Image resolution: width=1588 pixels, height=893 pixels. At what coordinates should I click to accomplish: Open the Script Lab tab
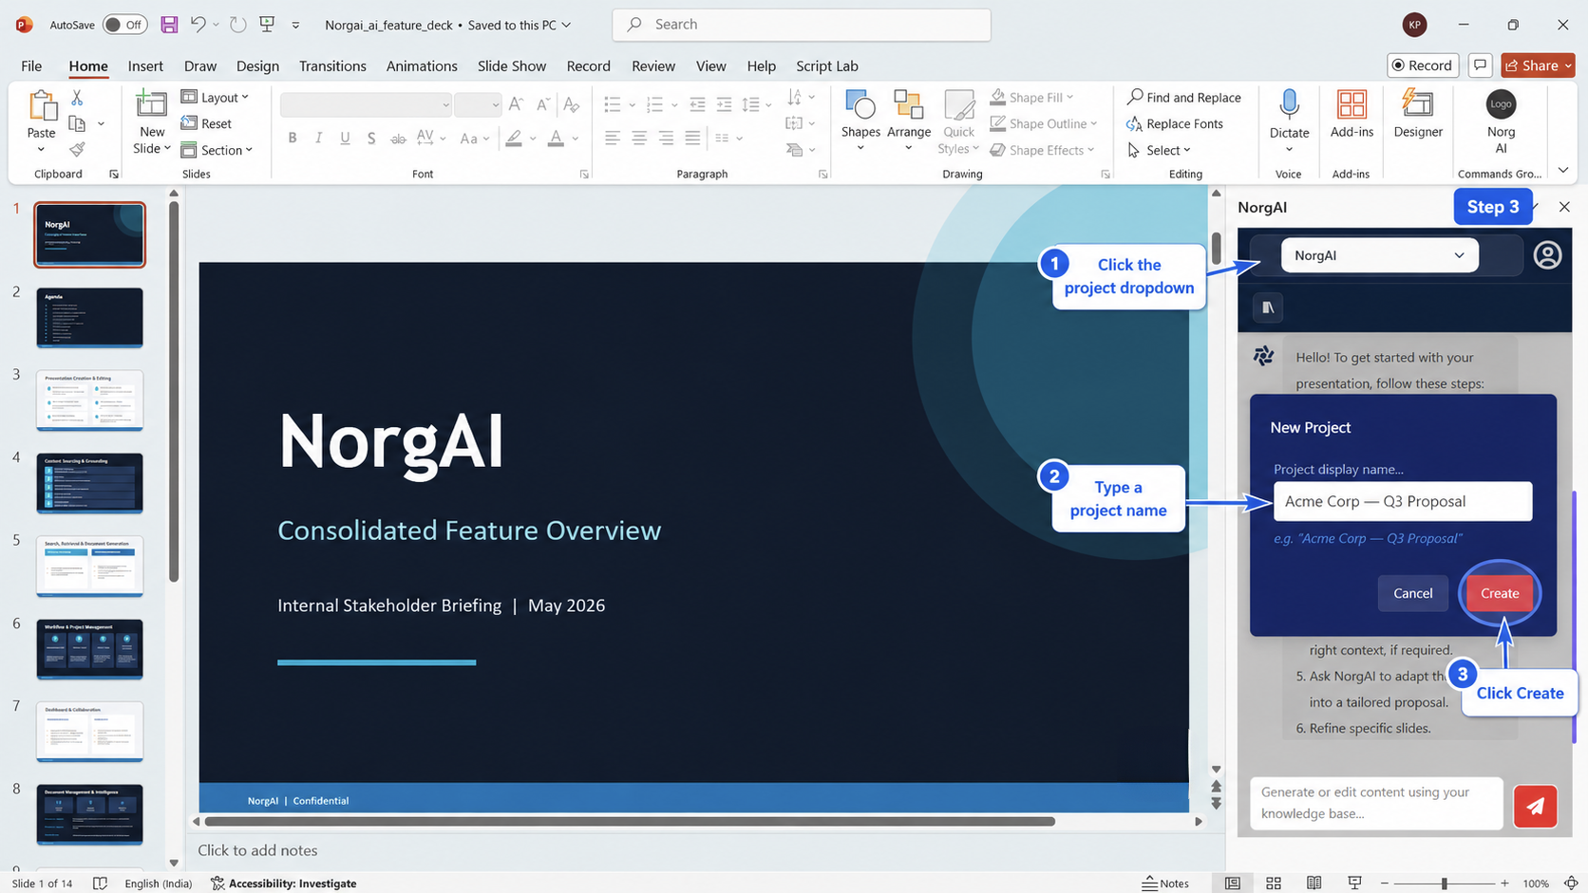coord(826,65)
